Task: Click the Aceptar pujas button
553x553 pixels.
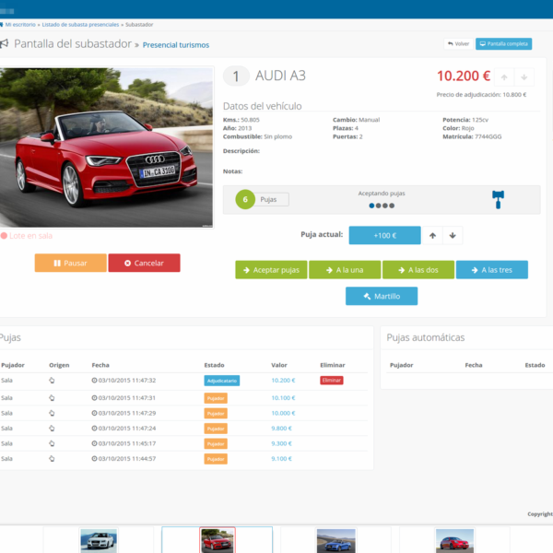Action: (270, 269)
